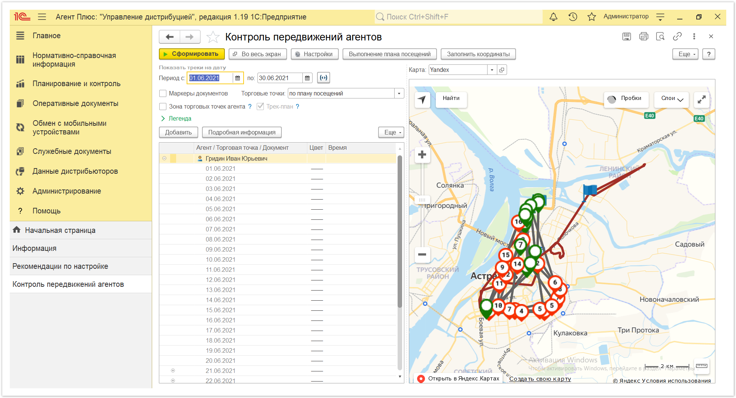Viewport: 736px width, 398px height.
Task: Expand the Легенда section
Action: point(176,118)
